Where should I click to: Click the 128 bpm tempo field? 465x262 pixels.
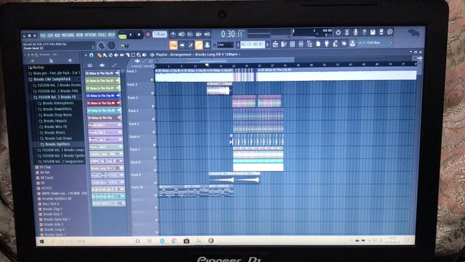click(159, 34)
